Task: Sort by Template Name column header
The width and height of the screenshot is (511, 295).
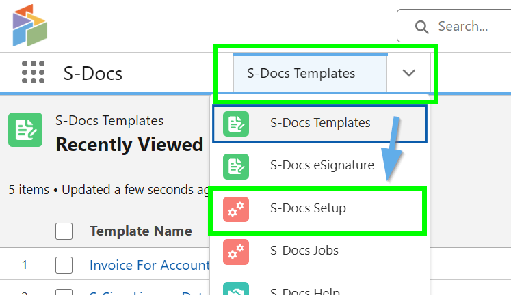Action: click(x=141, y=231)
